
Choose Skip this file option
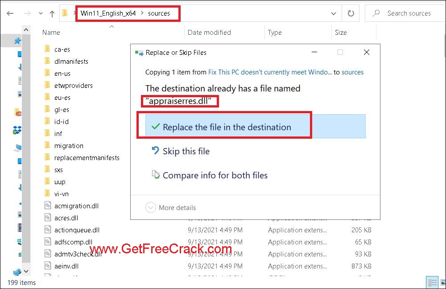[186, 151]
